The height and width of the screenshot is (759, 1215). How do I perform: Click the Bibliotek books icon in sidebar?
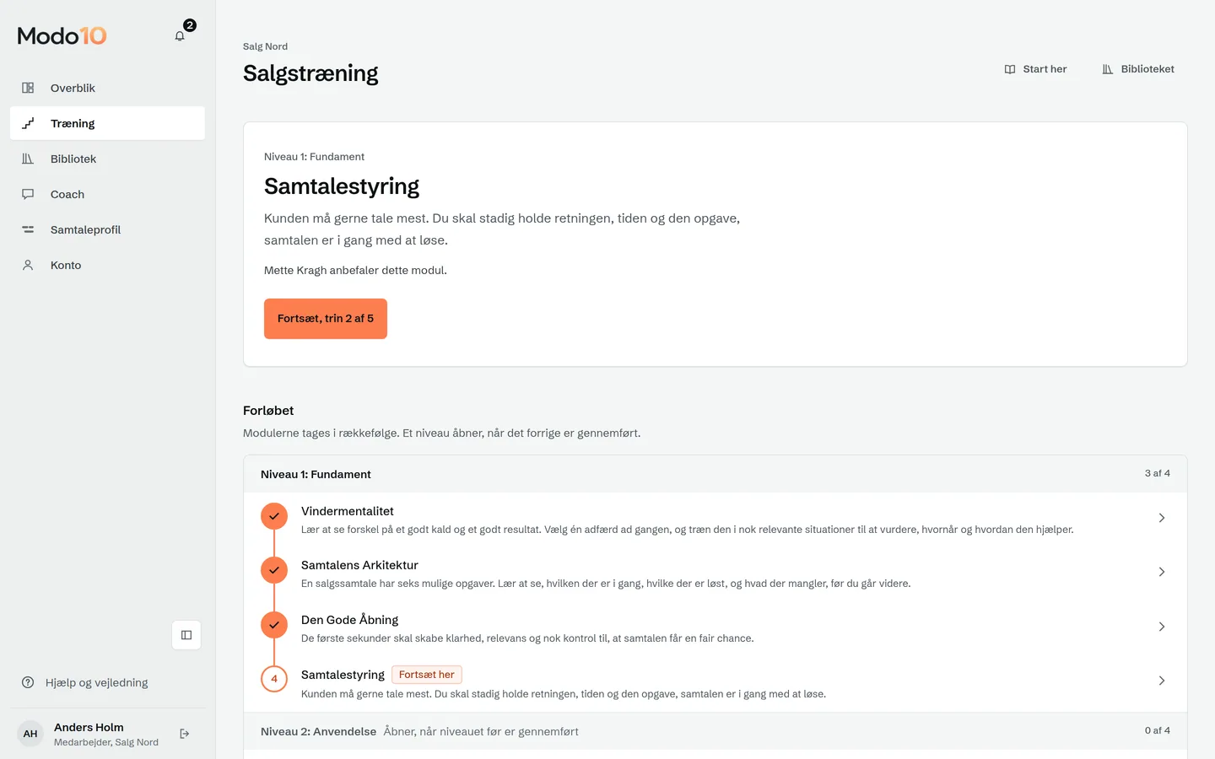coord(28,159)
